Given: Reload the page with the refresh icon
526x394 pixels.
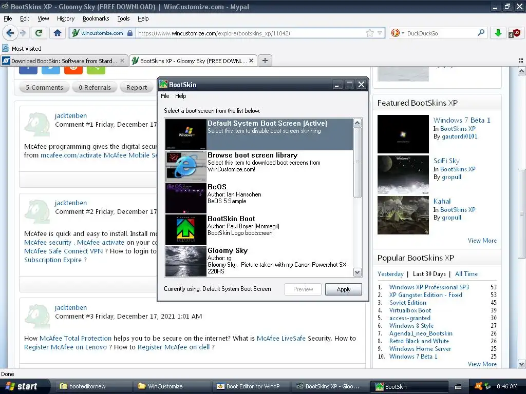Looking at the screenshot, I should 39,33.
